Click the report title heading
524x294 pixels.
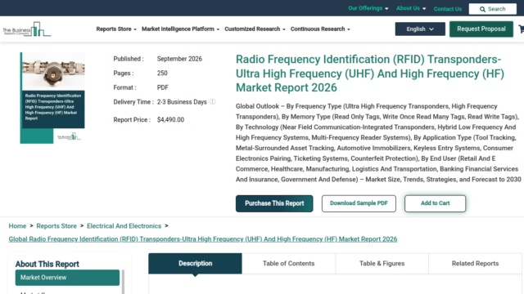point(370,73)
